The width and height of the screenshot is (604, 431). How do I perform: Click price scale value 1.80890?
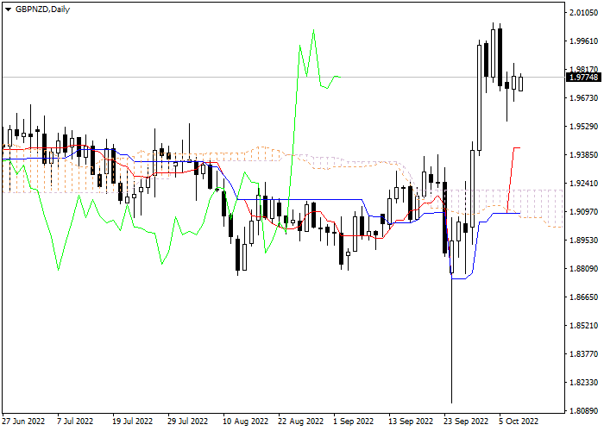pyautogui.click(x=584, y=411)
